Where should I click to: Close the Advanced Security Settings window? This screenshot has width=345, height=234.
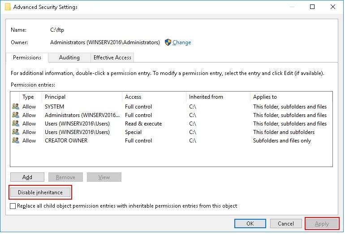(332, 7)
